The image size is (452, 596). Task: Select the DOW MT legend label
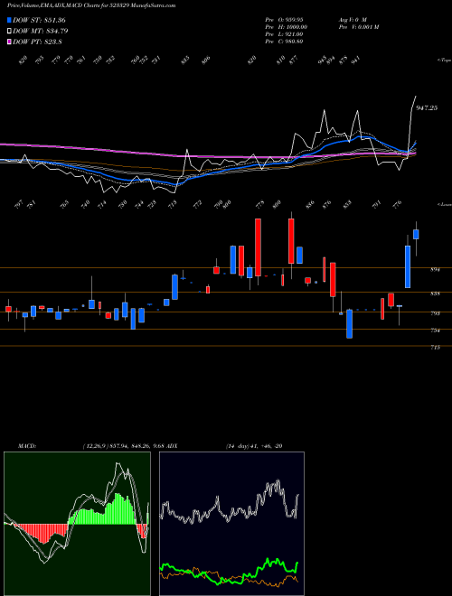[x=40, y=32]
